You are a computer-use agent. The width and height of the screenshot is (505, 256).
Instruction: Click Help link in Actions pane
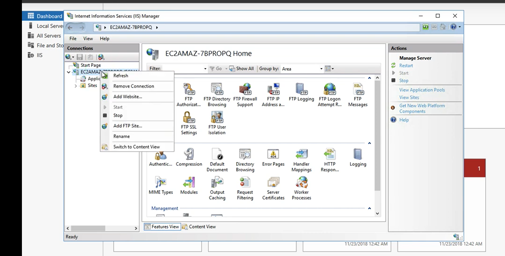point(404,120)
